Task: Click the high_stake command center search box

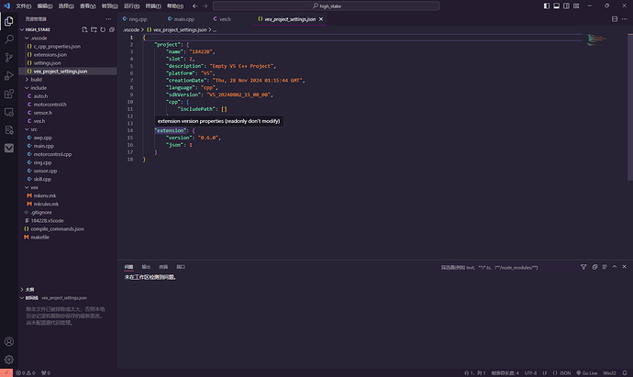Action: pyautogui.click(x=327, y=6)
